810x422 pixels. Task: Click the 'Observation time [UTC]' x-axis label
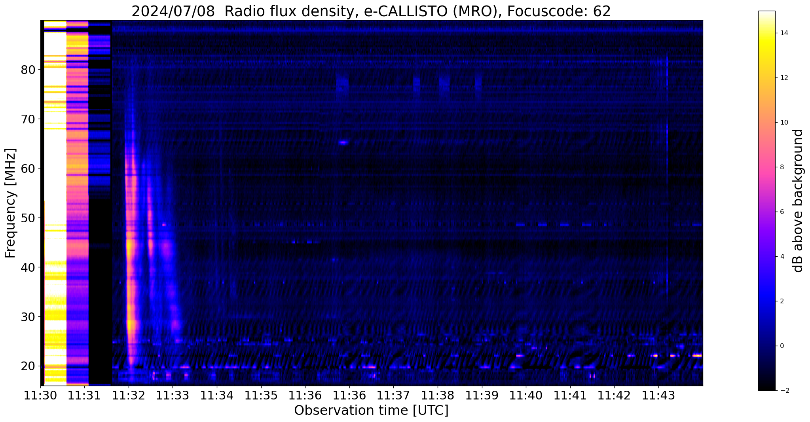click(371, 411)
